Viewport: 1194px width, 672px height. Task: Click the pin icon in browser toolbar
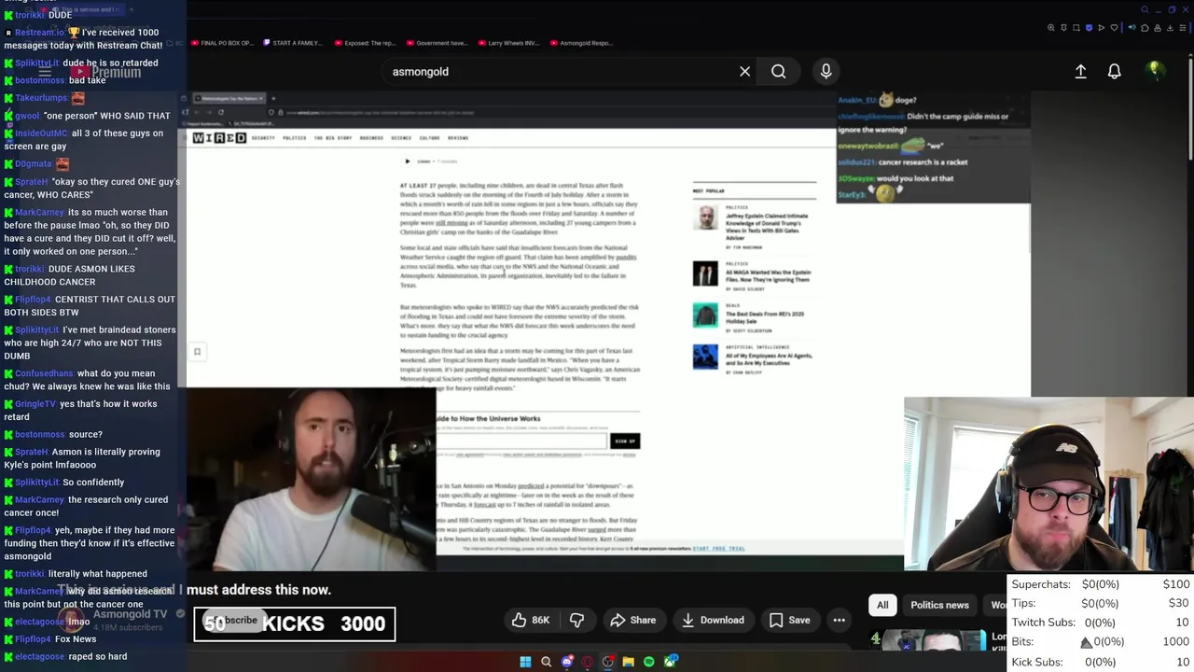pyautogui.click(x=1063, y=28)
